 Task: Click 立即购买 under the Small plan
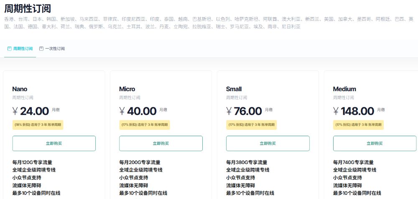click(268, 143)
